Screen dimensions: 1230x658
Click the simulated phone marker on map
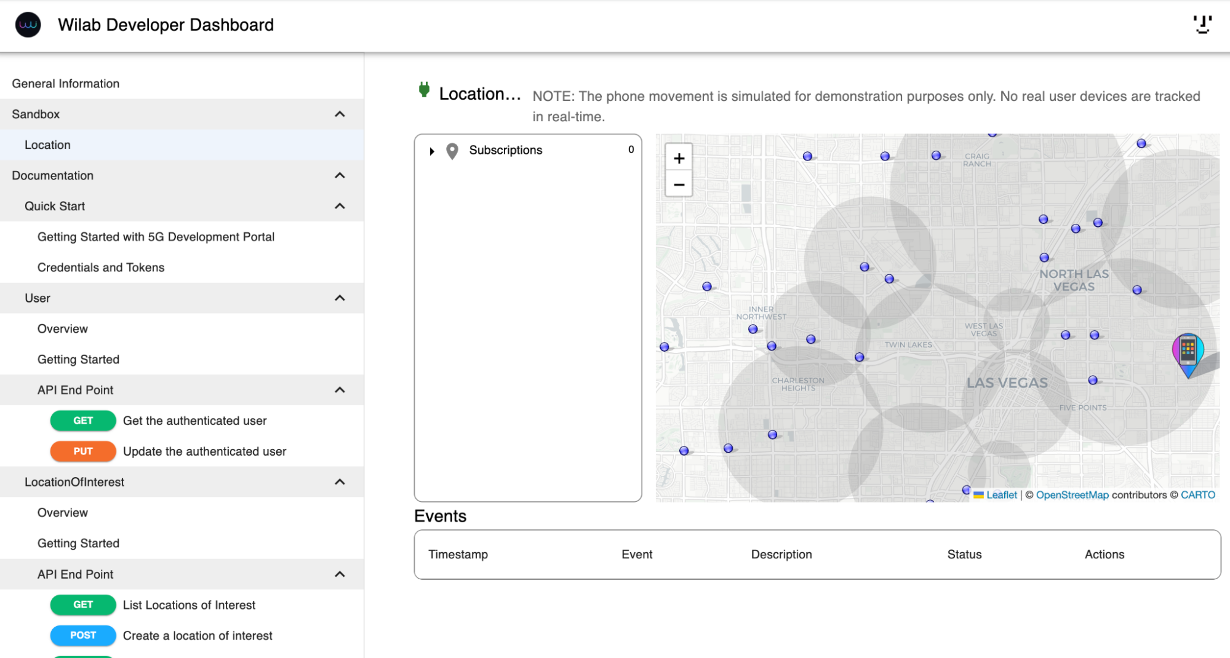pyautogui.click(x=1188, y=355)
